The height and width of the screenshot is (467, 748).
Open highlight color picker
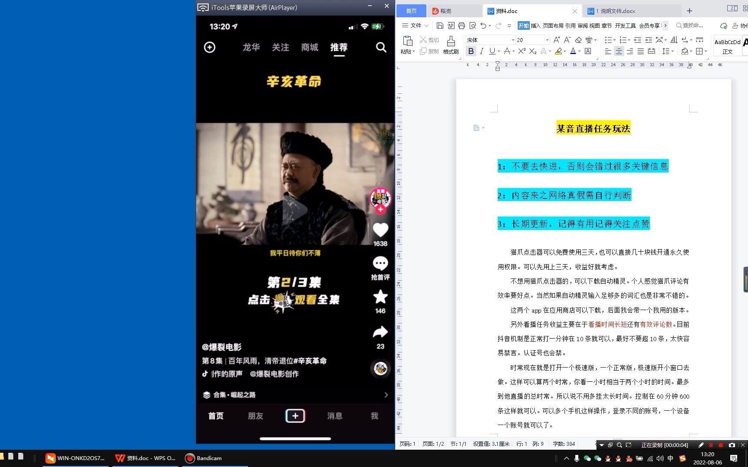point(565,51)
